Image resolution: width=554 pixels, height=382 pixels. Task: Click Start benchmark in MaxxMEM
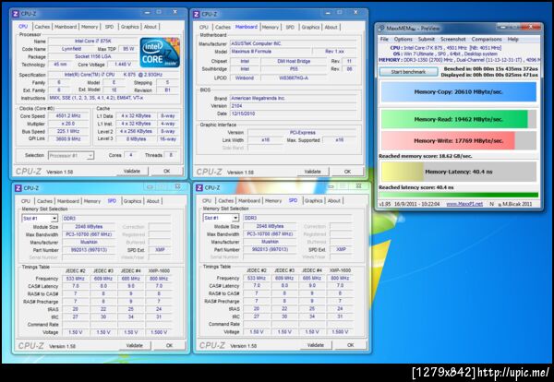(408, 72)
